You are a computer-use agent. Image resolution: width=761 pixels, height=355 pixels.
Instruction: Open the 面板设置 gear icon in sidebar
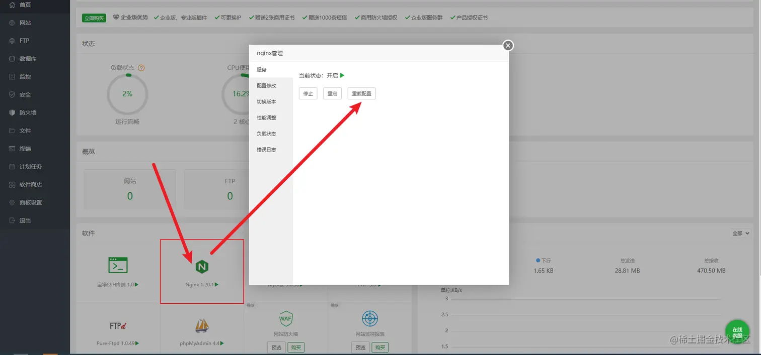click(x=13, y=202)
